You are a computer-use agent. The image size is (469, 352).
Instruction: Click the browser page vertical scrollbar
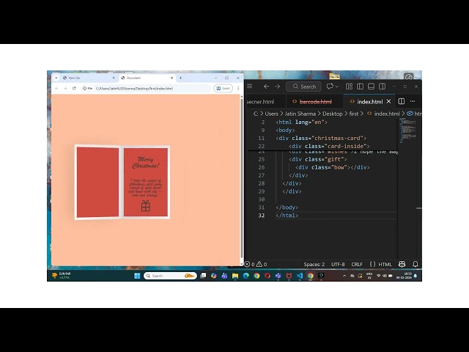241,180
